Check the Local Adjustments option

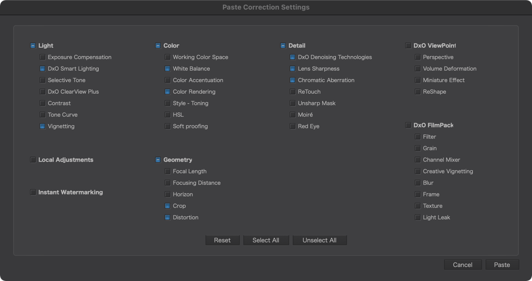coord(33,160)
